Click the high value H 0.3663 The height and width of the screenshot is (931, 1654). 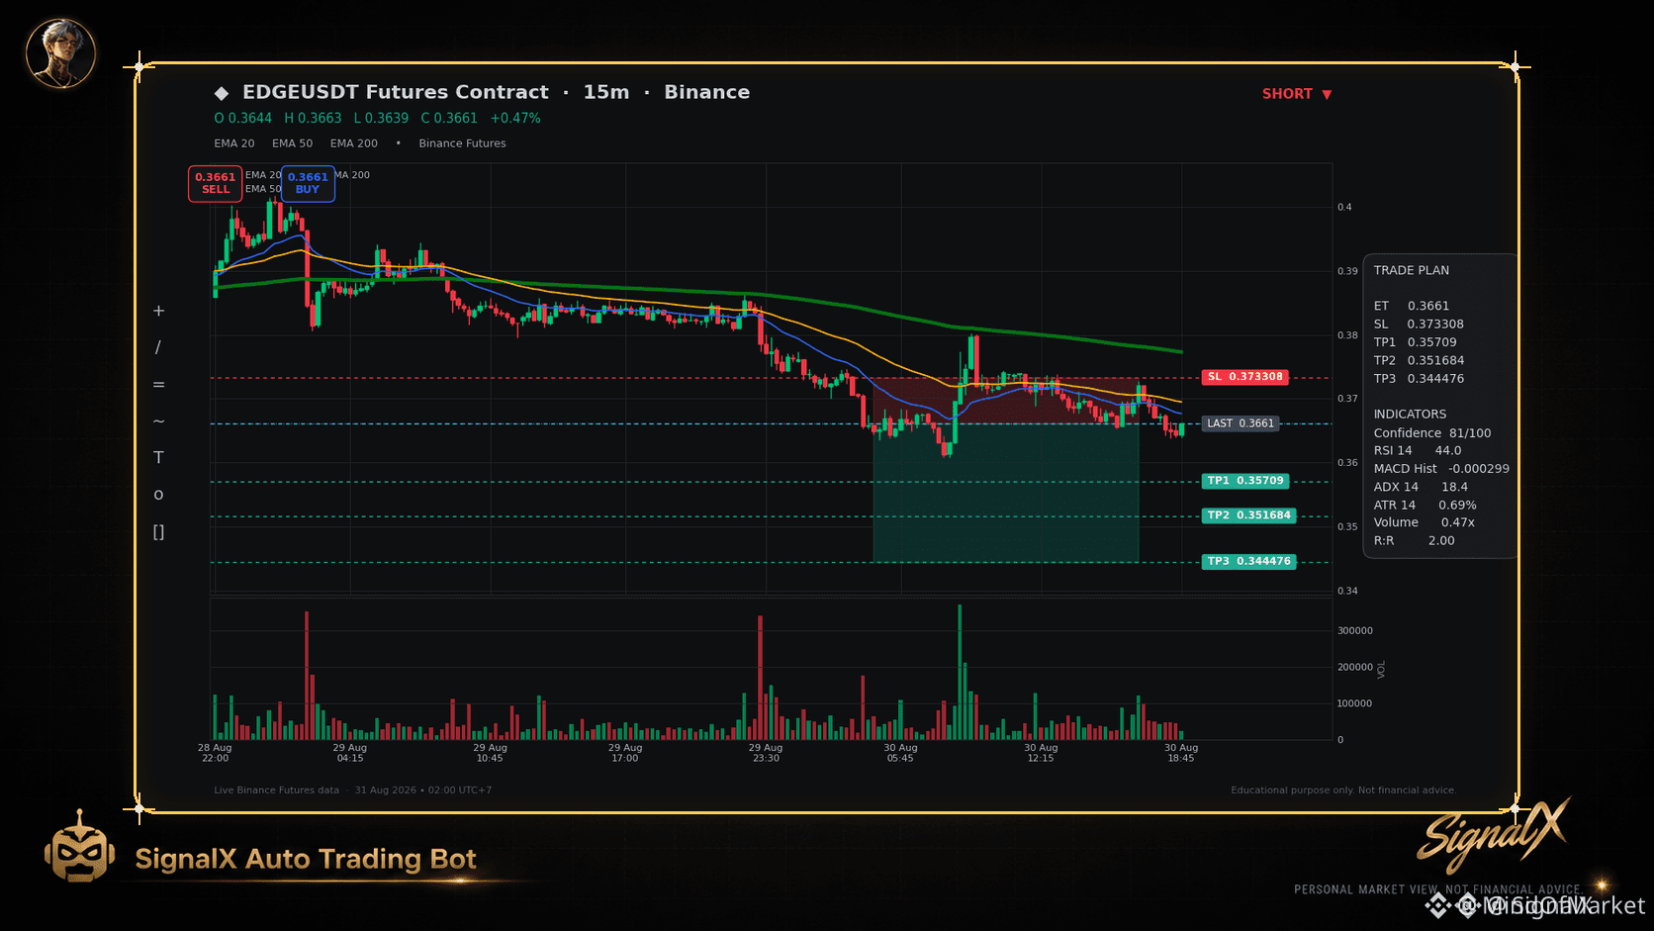[313, 118]
